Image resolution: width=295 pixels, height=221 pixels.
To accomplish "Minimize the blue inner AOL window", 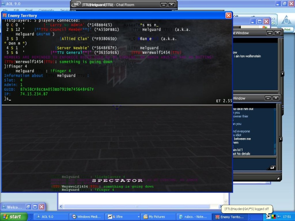I will point(253,21).
